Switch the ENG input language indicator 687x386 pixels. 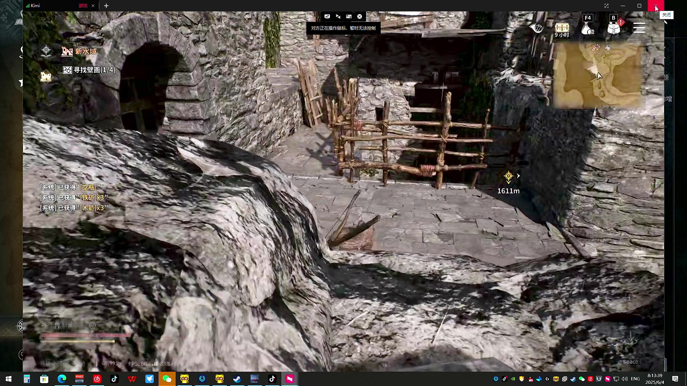click(x=635, y=379)
